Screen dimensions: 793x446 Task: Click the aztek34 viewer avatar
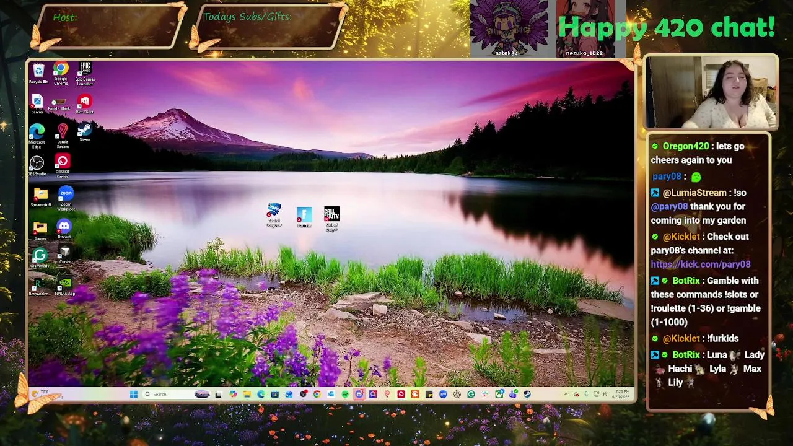point(509,28)
